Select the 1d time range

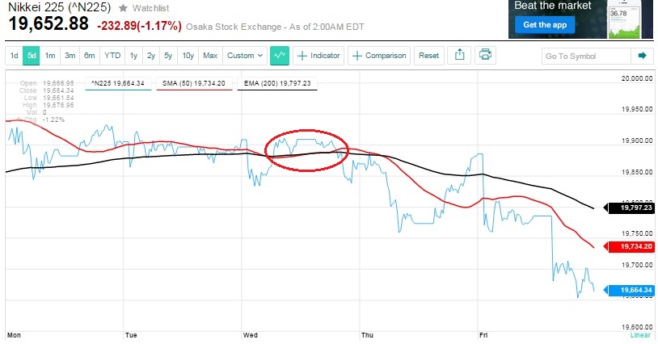14,56
